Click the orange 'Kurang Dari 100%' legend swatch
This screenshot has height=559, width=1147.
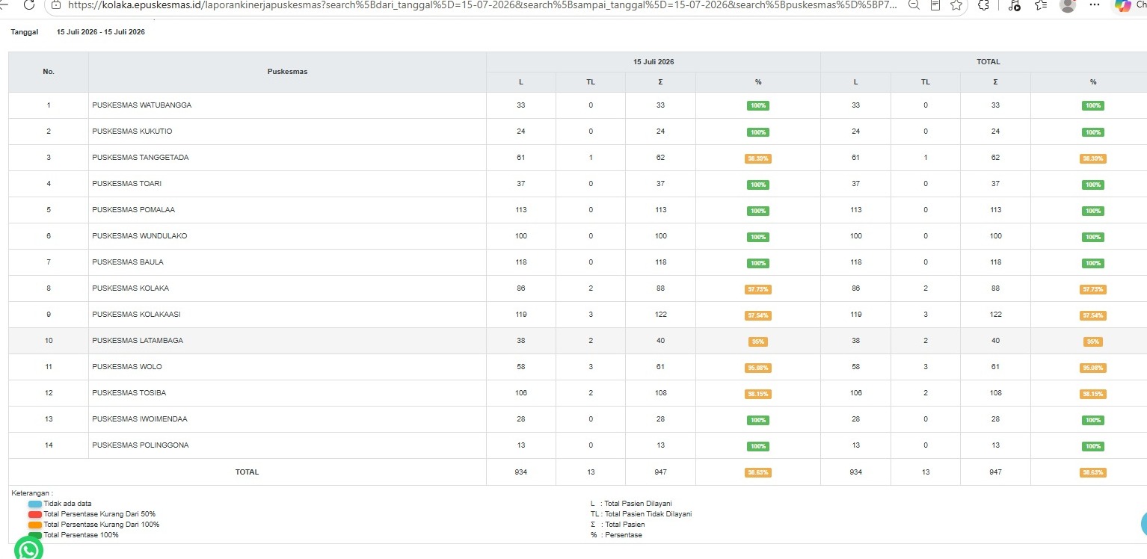coord(34,525)
